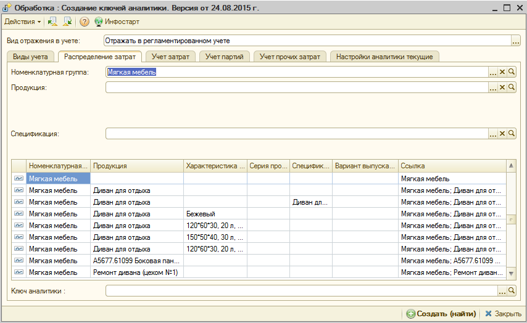Screen dimensions: 527x323
Task: Open the Номенклатурная группа value via the magnifier
Action: click(x=511, y=72)
